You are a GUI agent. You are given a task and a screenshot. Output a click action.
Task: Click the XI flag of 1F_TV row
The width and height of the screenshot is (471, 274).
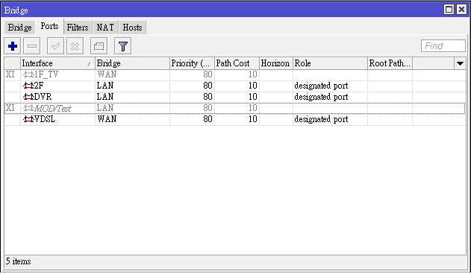(10, 74)
